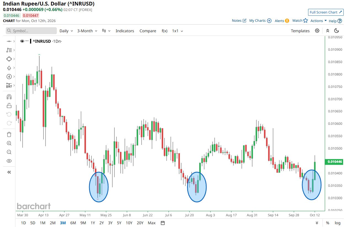Select the 1Y range

pyautogui.click(x=93, y=223)
